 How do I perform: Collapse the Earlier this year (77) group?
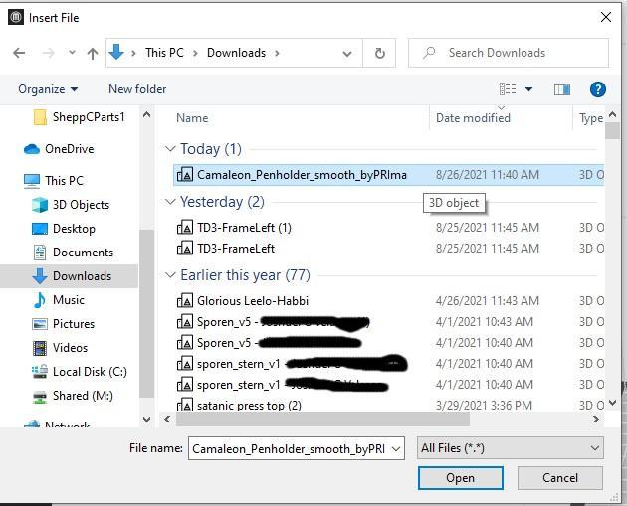point(170,275)
